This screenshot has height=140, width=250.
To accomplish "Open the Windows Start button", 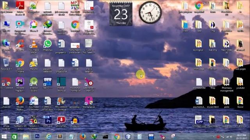I will pos(4,136).
